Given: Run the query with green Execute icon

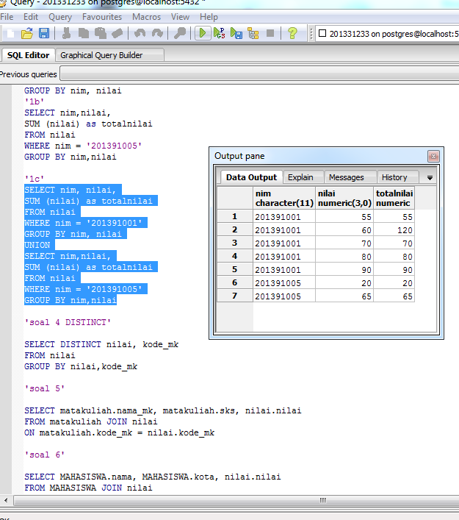Looking at the screenshot, I should [203, 34].
